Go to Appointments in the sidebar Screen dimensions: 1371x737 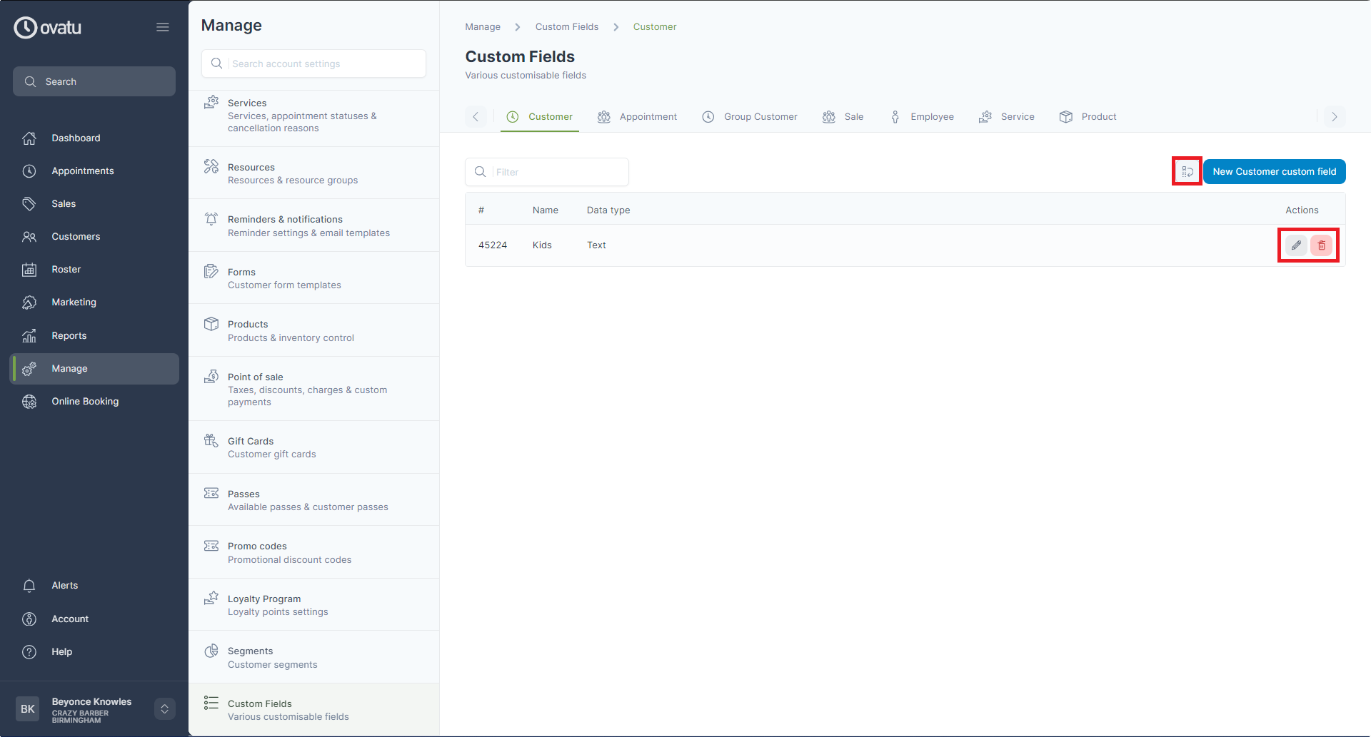[94, 171]
